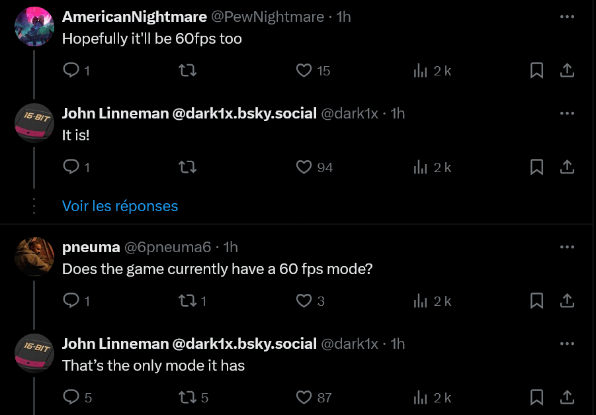
Task: Open pneuma's avatar picture
Action: pos(34,257)
